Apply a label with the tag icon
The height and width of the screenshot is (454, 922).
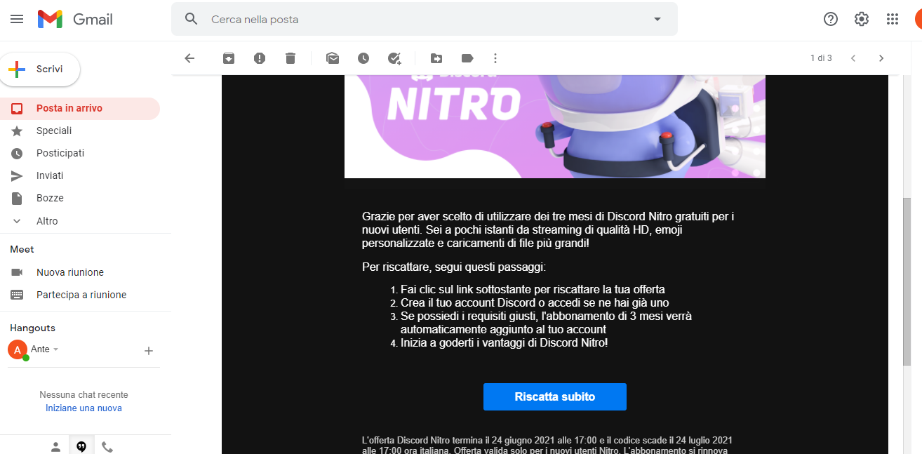[x=467, y=58]
